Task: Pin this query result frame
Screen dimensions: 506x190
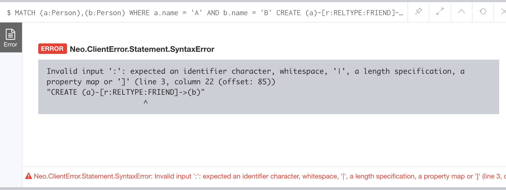Action: (419, 12)
